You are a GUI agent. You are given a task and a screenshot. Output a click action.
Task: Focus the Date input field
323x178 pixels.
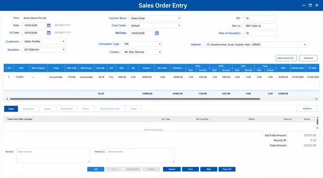click(x=34, y=25)
